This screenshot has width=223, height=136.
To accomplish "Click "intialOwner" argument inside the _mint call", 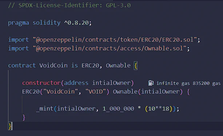I will click(x=76, y=109).
